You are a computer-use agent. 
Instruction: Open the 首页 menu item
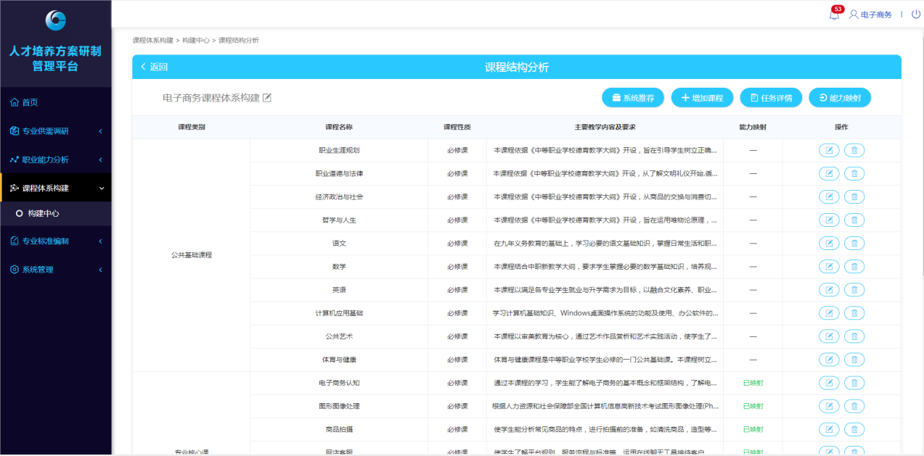click(x=29, y=103)
